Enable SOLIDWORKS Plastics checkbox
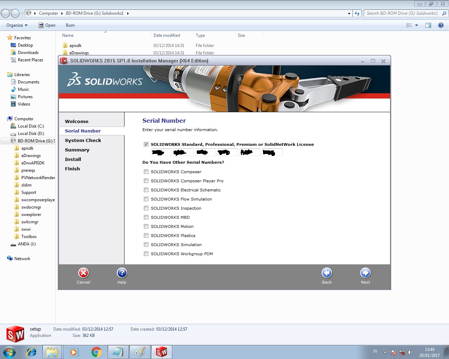The height and width of the screenshot is (359, 449). pos(146,236)
